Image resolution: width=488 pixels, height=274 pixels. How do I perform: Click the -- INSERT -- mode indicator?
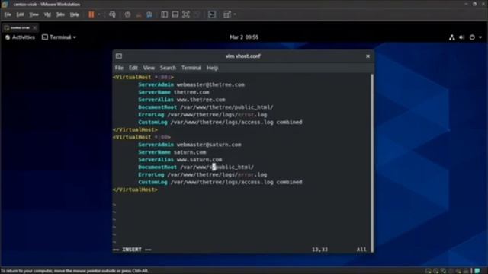point(132,250)
